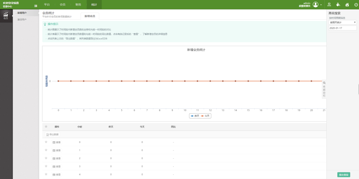Open 激活用户 in the left submenu

coord(22,20)
